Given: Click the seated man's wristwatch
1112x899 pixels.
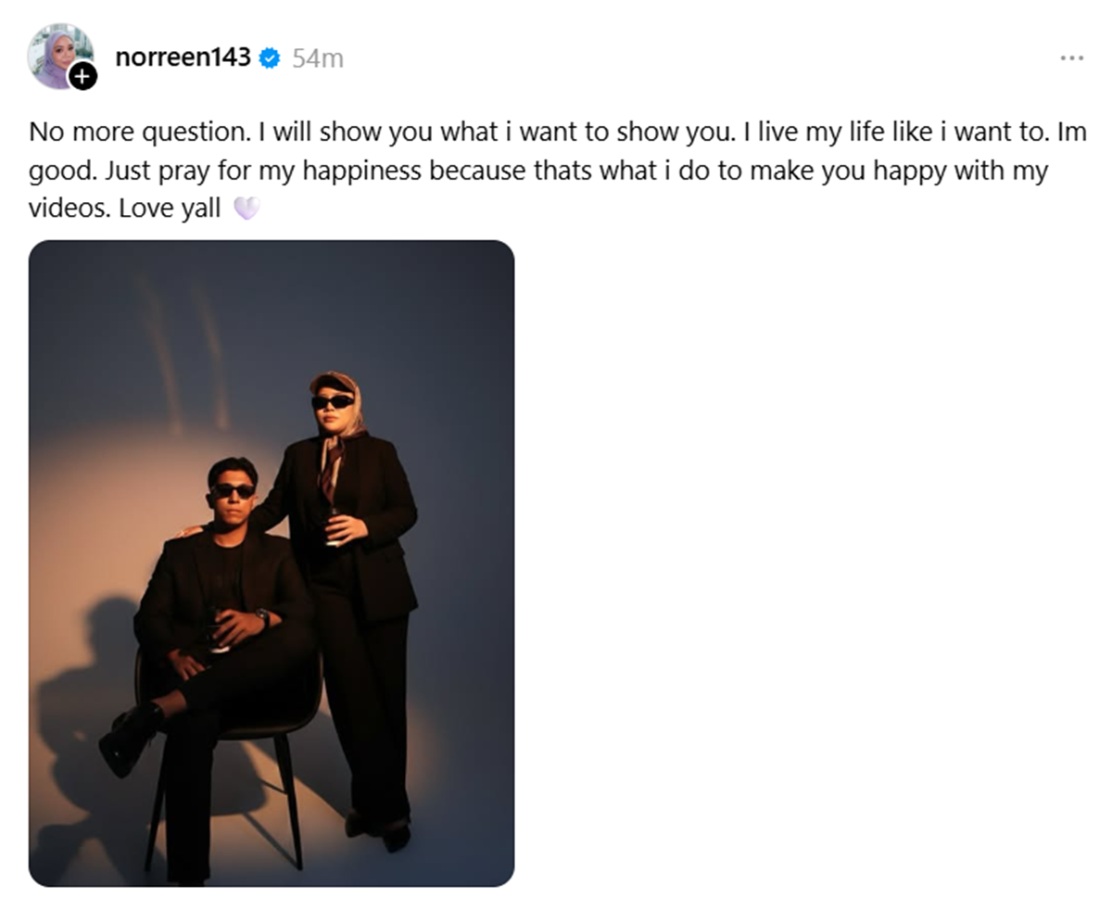Looking at the screenshot, I should [263, 615].
